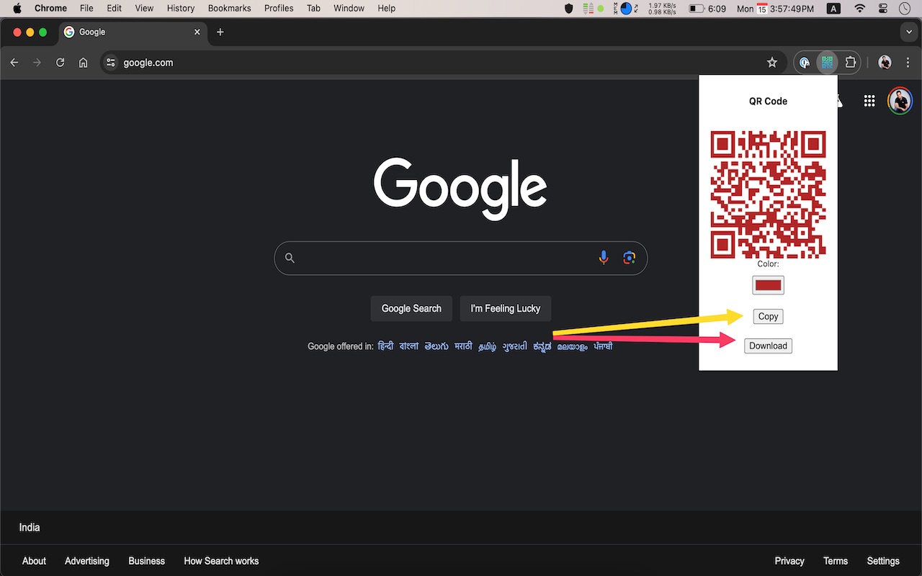Open the Wi-Fi status menu
922x576 pixels.
click(859, 9)
